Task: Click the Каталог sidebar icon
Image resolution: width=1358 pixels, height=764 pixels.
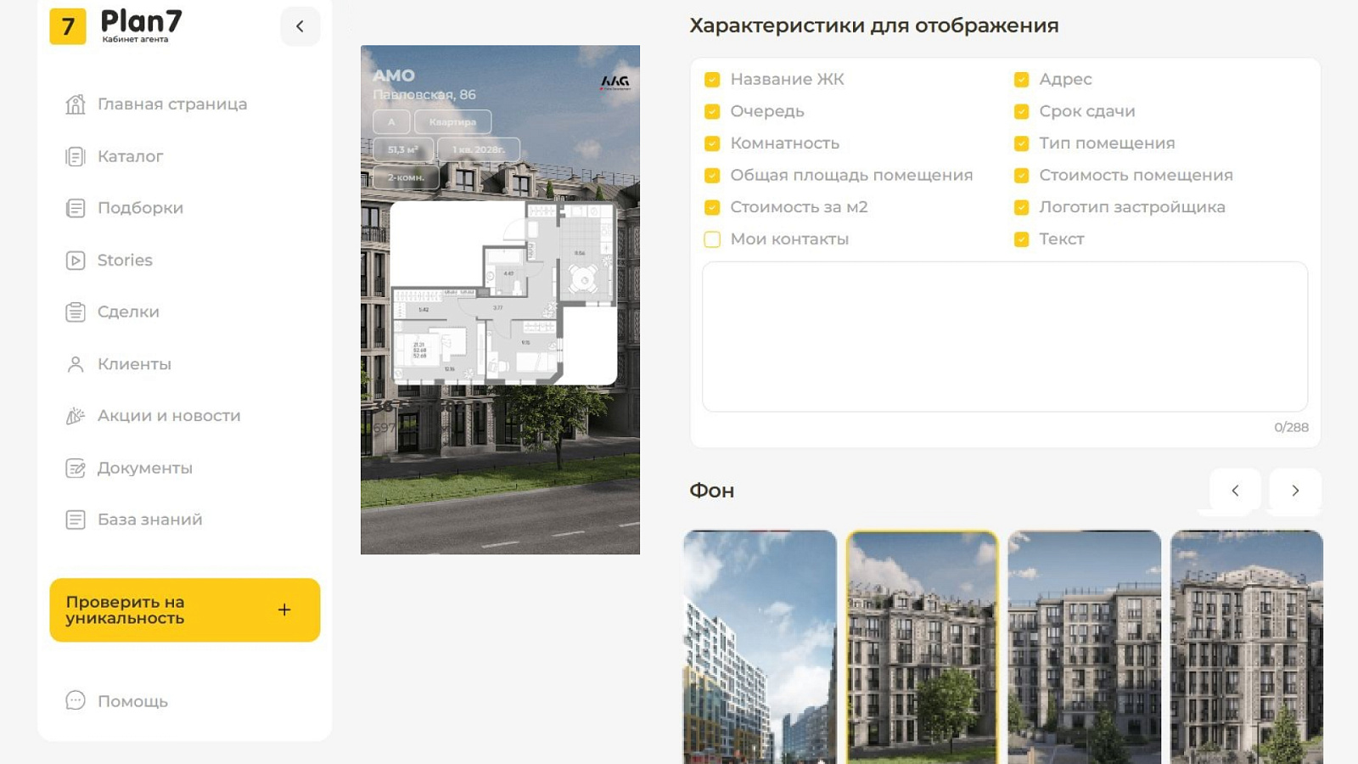Action: (x=76, y=156)
